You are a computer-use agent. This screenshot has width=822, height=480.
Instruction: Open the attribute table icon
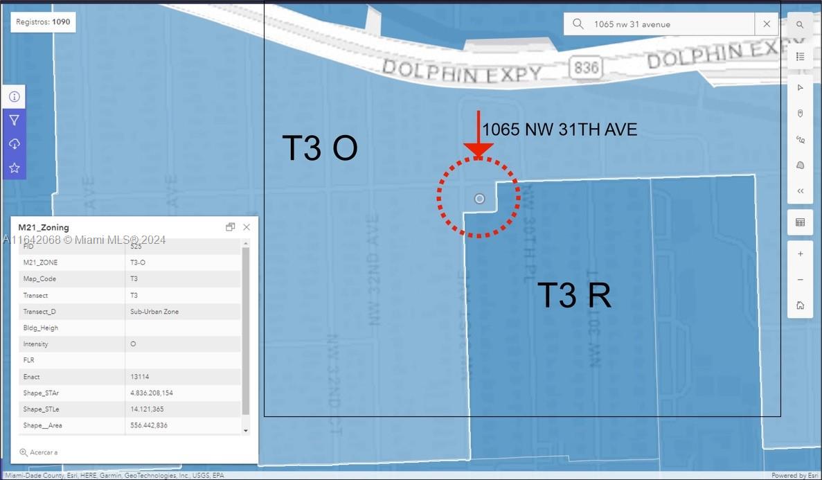800,222
